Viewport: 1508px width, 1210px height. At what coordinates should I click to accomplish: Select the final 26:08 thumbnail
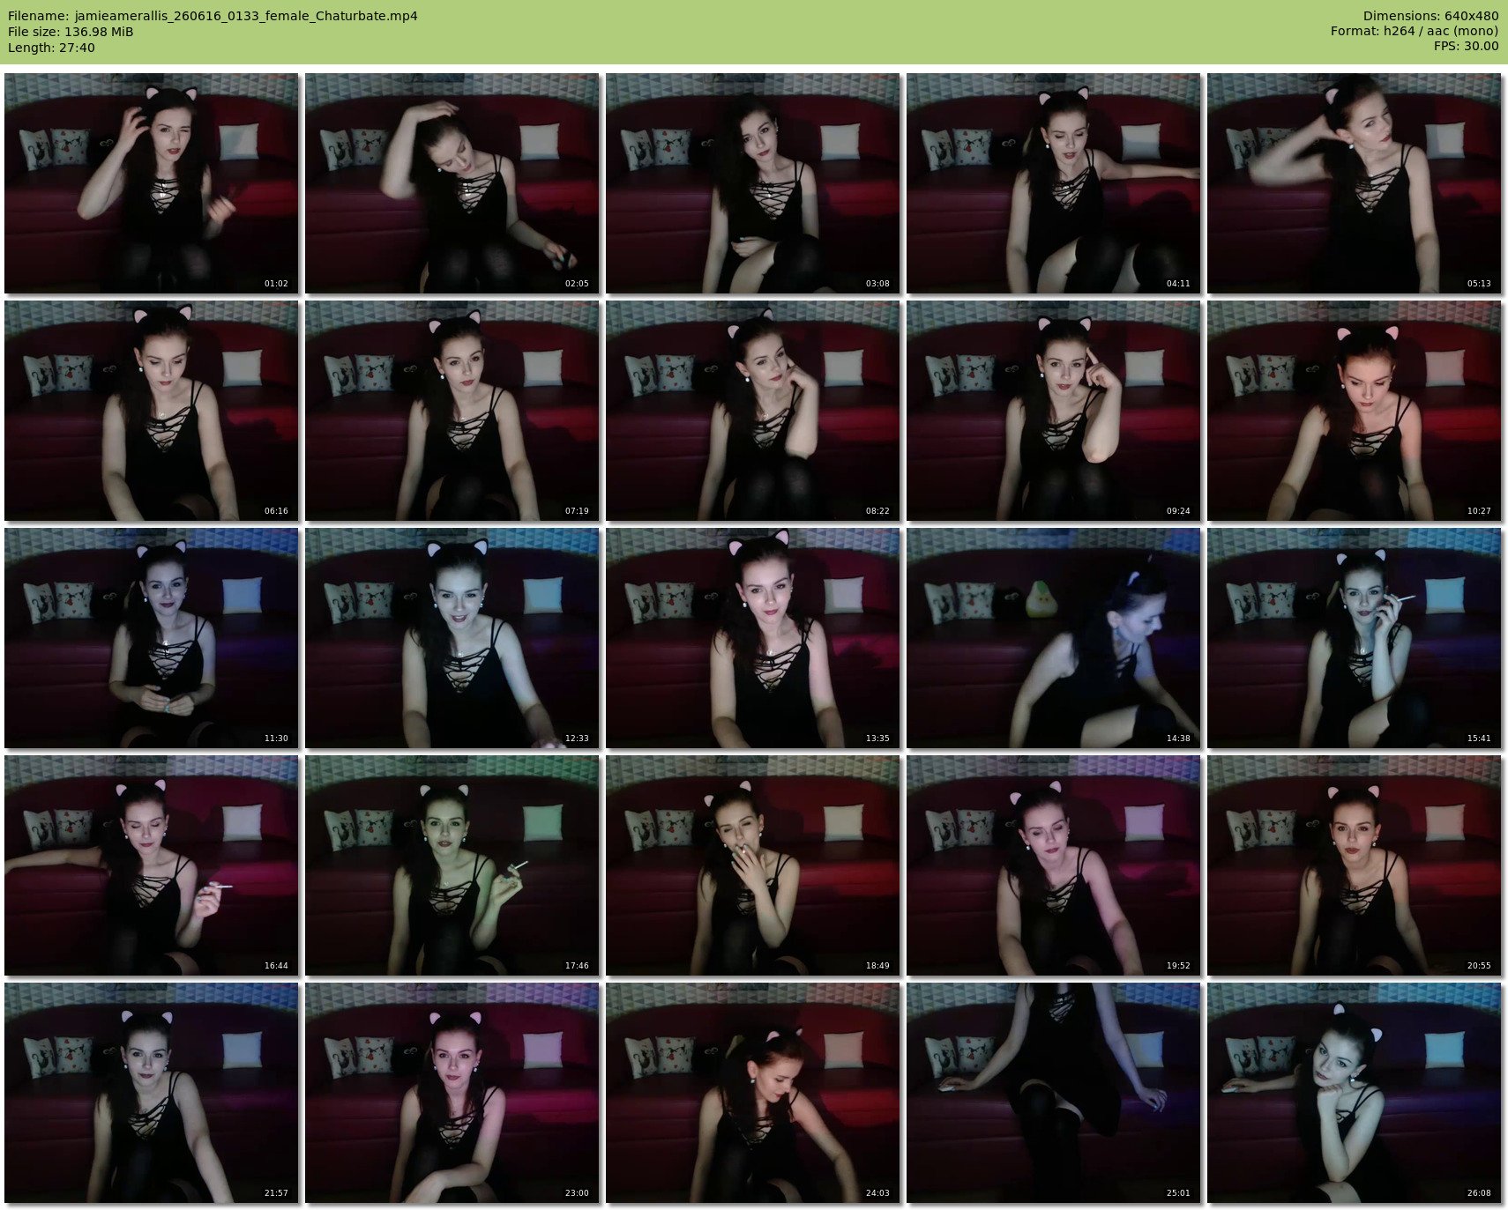1354,1092
